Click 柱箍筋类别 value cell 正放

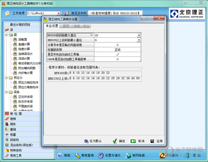click(118, 50)
